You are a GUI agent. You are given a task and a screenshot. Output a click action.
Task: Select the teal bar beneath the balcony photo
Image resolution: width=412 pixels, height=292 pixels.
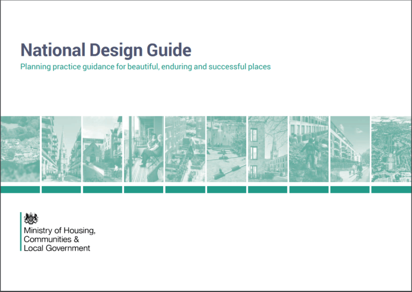(143, 189)
